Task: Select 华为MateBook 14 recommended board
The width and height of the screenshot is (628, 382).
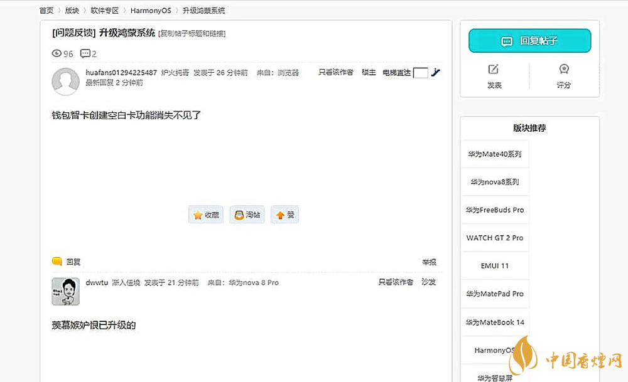Action: pos(494,322)
